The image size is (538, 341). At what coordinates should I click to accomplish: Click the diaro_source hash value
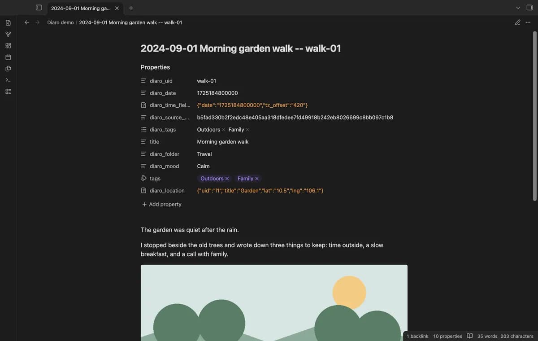(x=295, y=118)
